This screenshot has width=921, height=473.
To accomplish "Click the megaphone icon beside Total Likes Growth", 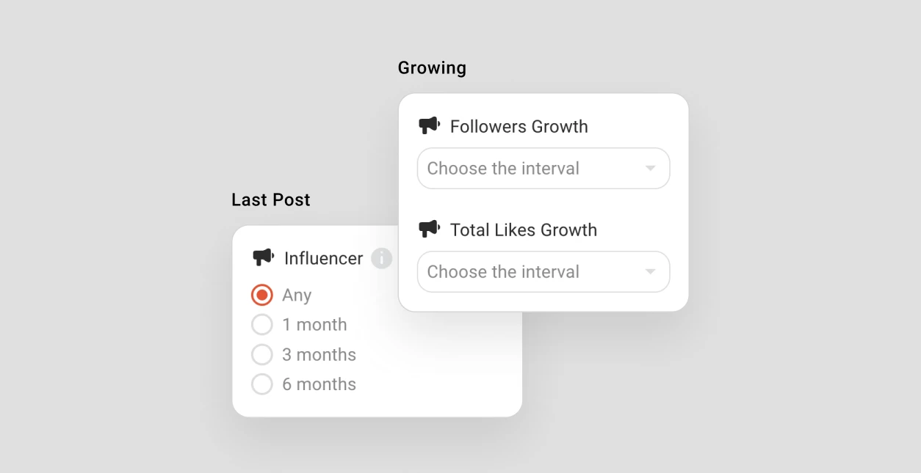I will pos(429,229).
